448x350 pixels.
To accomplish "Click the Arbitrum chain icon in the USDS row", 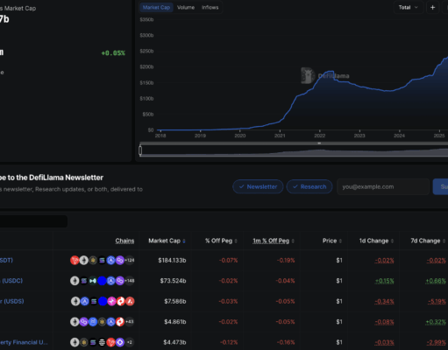I will 84,301.
